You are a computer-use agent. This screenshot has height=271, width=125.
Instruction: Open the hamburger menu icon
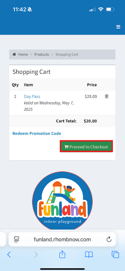pos(118,27)
